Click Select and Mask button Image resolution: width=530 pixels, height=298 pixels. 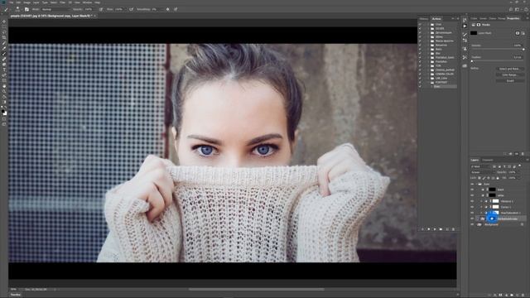pyautogui.click(x=509, y=69)
